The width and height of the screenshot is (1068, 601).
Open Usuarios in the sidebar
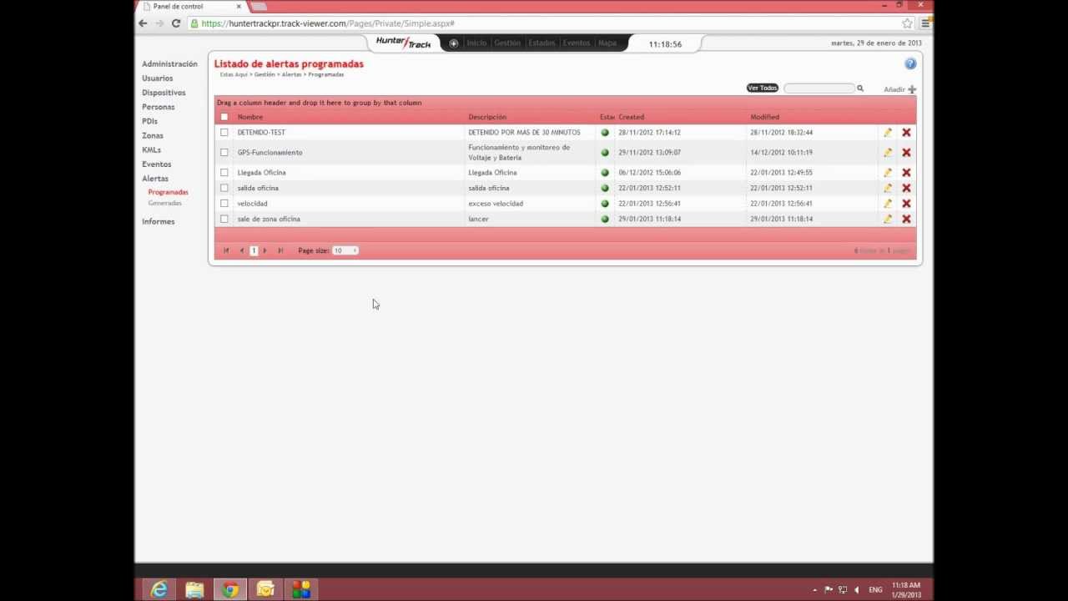pyautogui.click(x=158, y=78)
